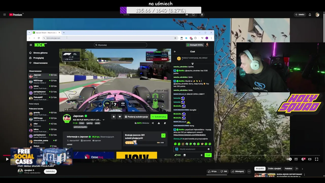Toggle the Kick sidebar hamburger menu
The width and height of the screenshot is (325, 183).
[x=31, y=45]
